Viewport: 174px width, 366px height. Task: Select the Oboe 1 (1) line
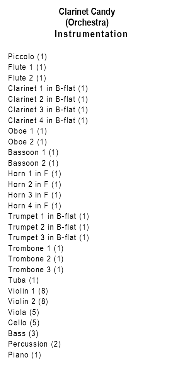point(27,131)
